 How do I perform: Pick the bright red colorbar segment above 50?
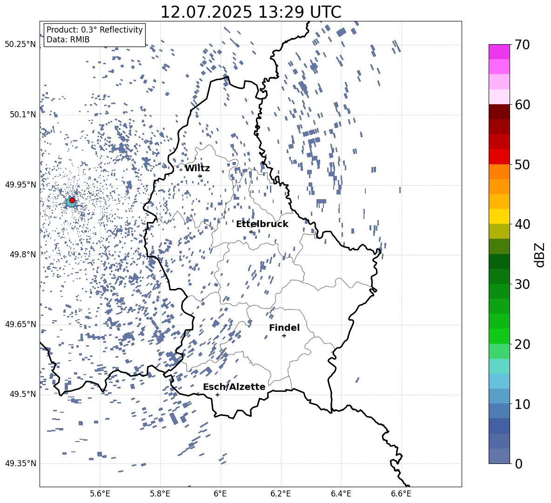(x=499, y=157)
